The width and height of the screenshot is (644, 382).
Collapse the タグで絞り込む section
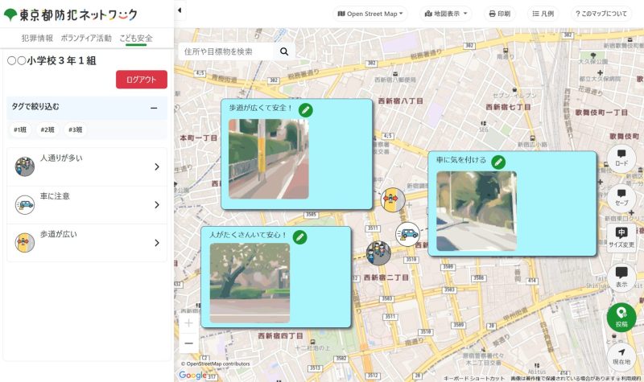click(x=154, y=107)
